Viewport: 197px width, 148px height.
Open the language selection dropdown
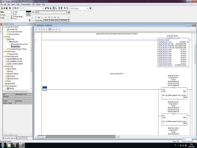pyautogui.click(x=88, y=8)
